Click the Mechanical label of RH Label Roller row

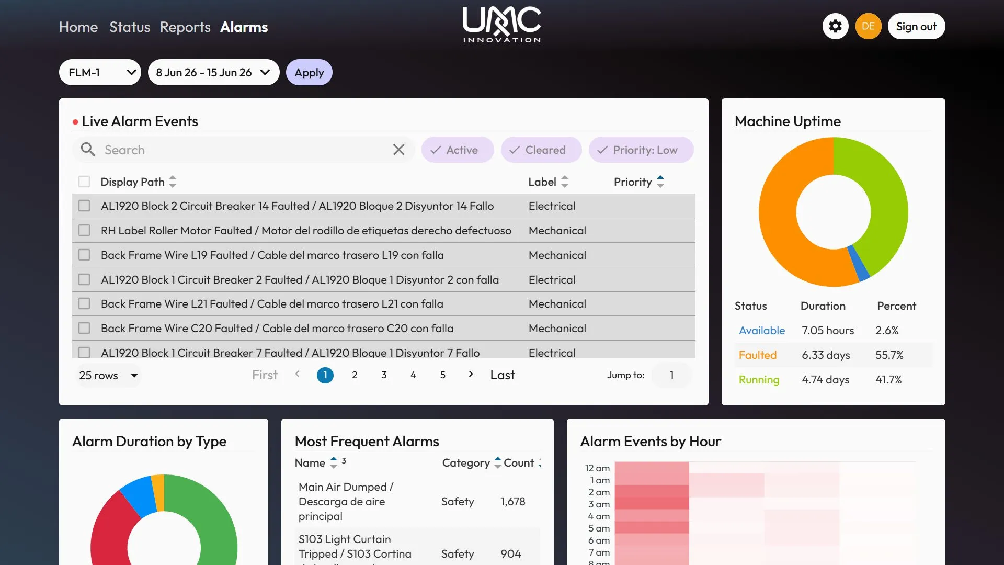tap(557, 230)
